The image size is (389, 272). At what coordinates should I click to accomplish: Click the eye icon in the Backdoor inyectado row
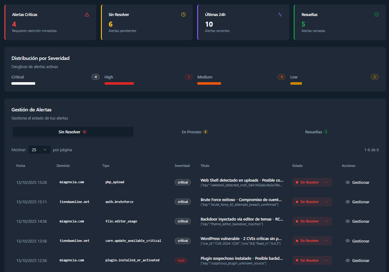(348, 221)
